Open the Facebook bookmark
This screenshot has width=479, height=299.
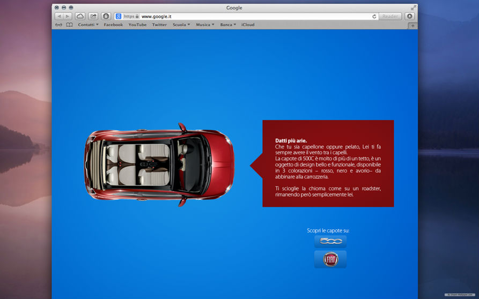[113, 25]
